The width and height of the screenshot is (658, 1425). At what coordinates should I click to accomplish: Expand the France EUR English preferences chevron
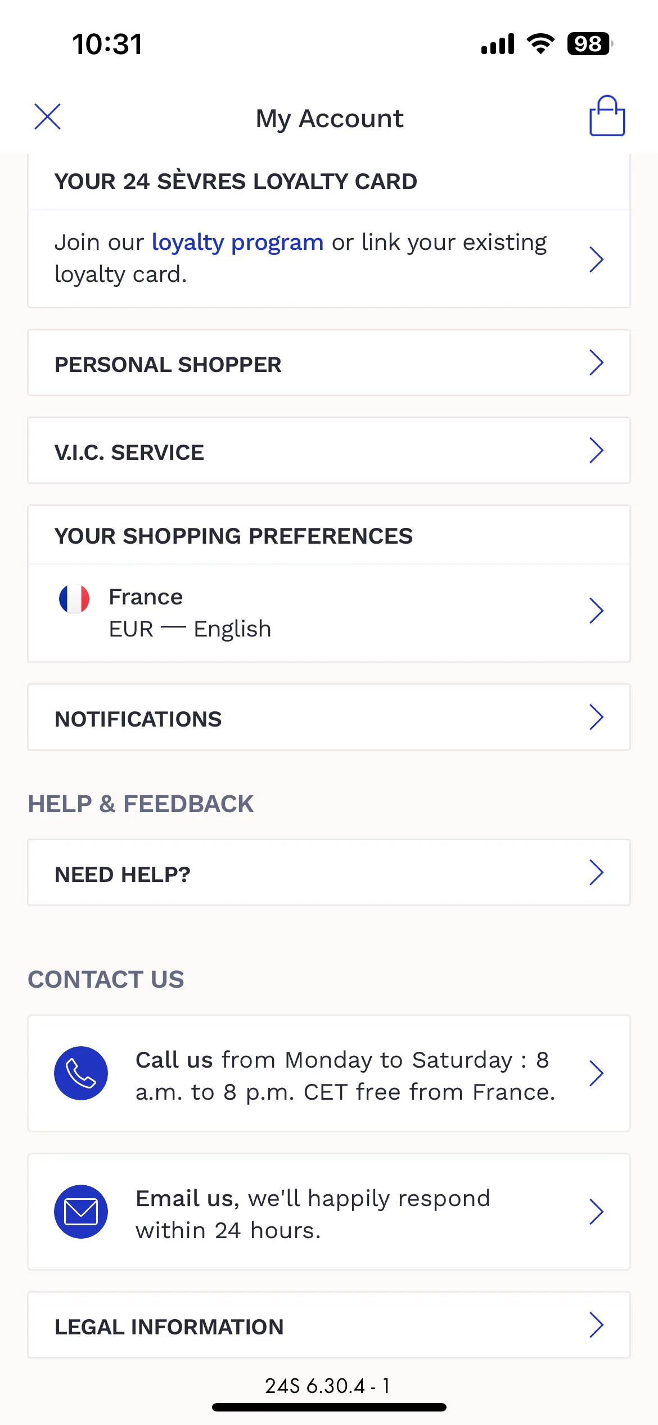tap(596, 611)
